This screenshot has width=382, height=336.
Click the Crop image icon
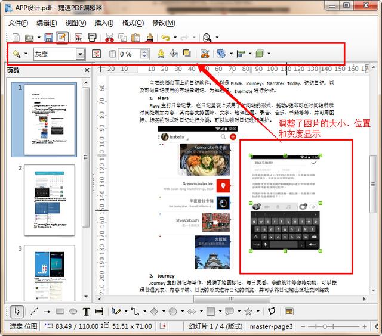tap(205, 54)
